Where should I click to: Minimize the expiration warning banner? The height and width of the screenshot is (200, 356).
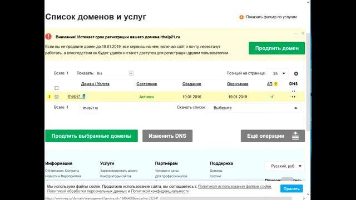295,33
